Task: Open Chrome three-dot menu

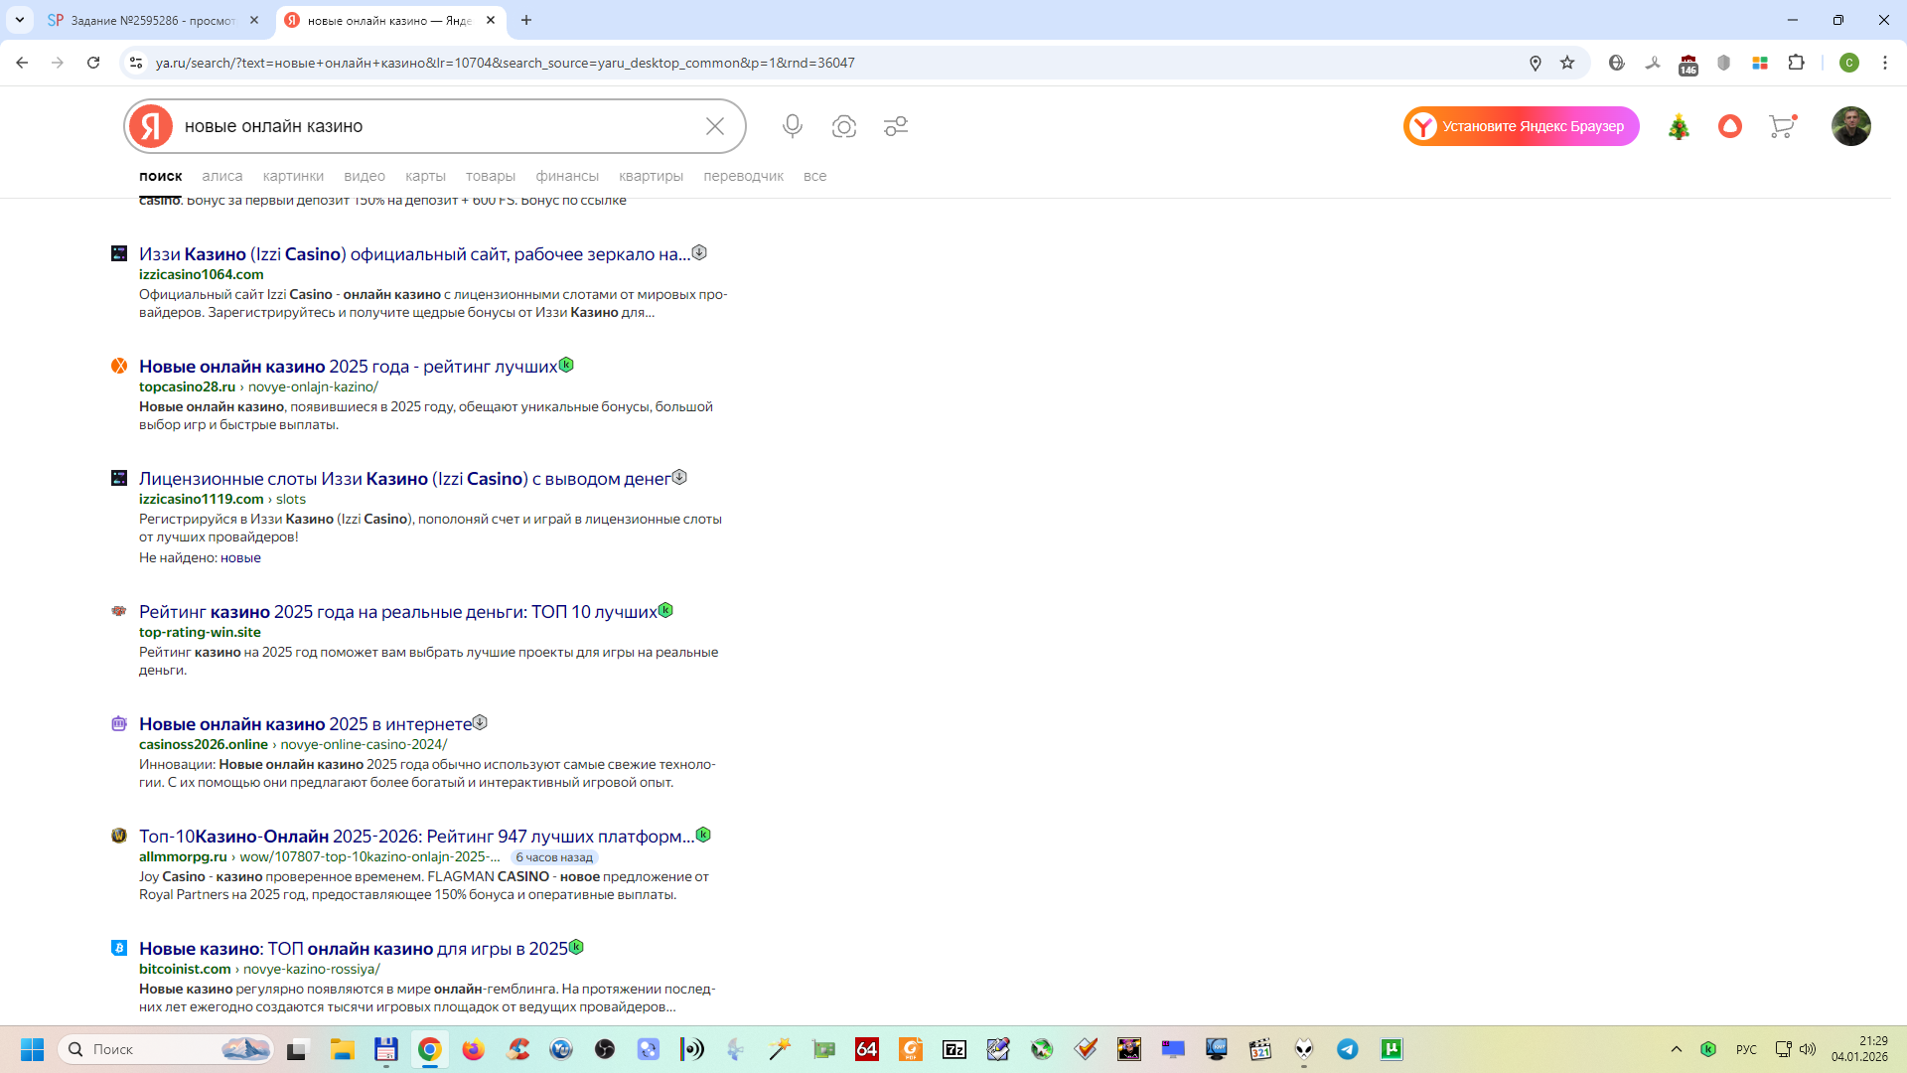Action: click(x=1885, y=63)
